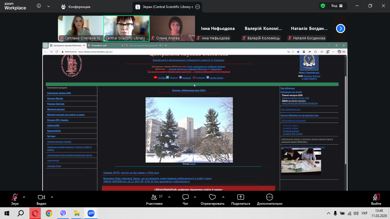Open meeting info circle icon
Viewport: 390px width, 219px height.
(x=39, y=6)
